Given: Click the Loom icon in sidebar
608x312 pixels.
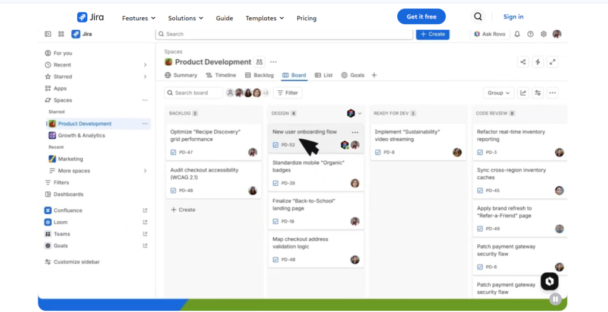Looking at the screenshot, I should click(47, 222).
